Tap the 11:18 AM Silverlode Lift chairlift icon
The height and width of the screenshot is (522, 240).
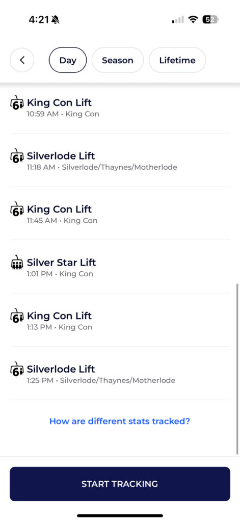pyautogui.click(x=17, y=155)
